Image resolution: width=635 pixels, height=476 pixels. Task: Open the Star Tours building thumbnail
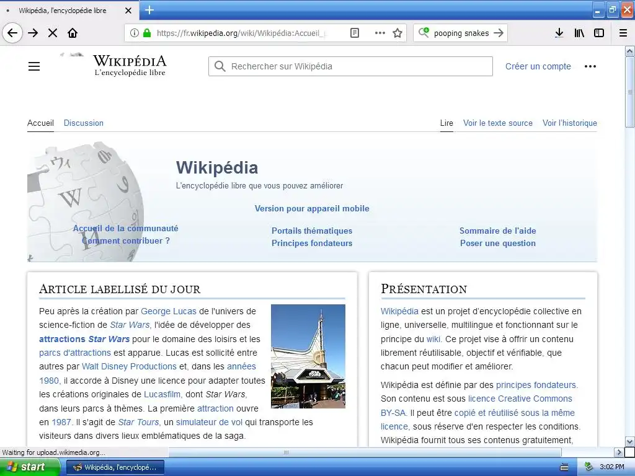[308, 356]
